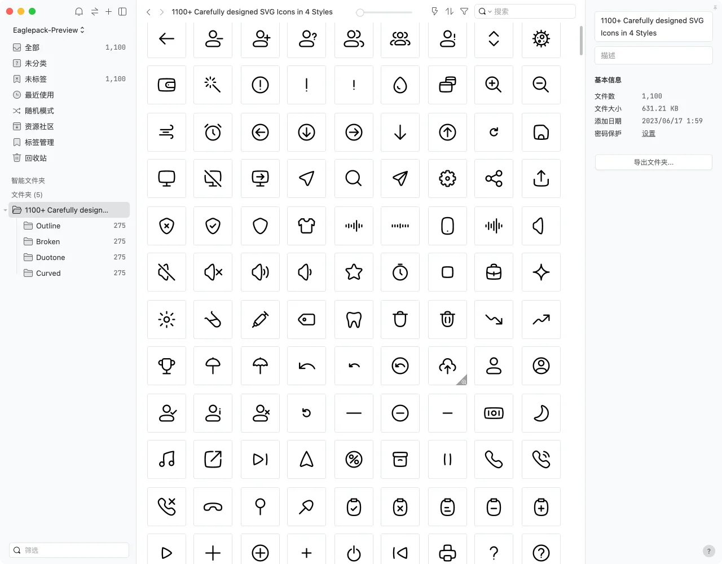The height and width of the screenshot is (564, 722).
Task: Open the filter funnel icon
Action: (x=464, y=11)
